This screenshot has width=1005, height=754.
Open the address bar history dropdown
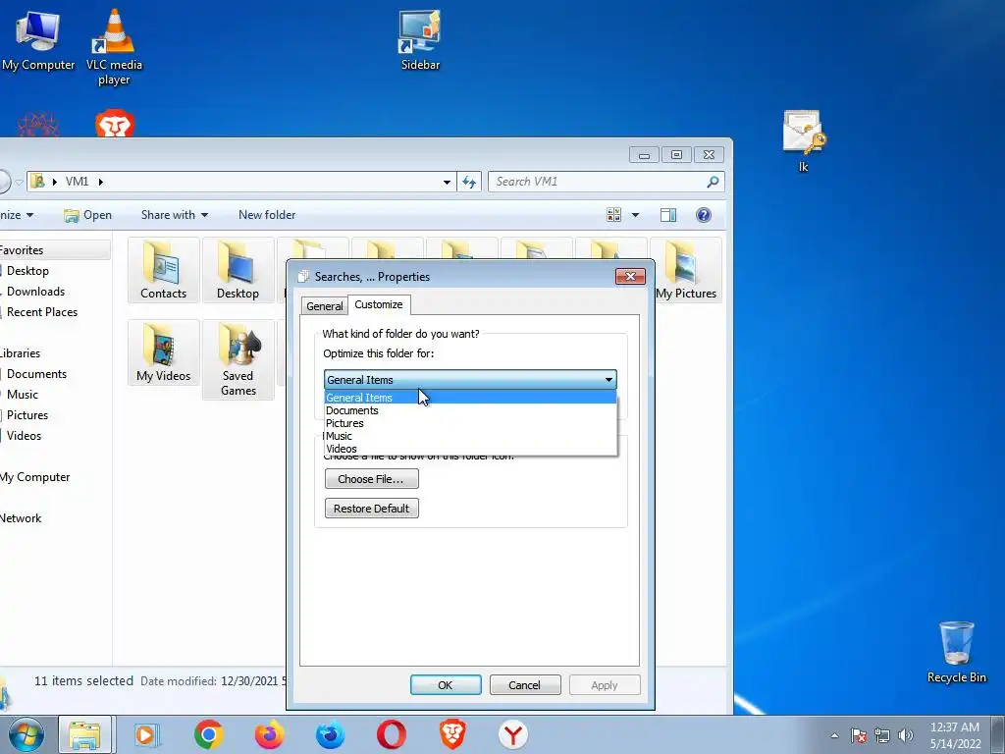pos(447,182)
